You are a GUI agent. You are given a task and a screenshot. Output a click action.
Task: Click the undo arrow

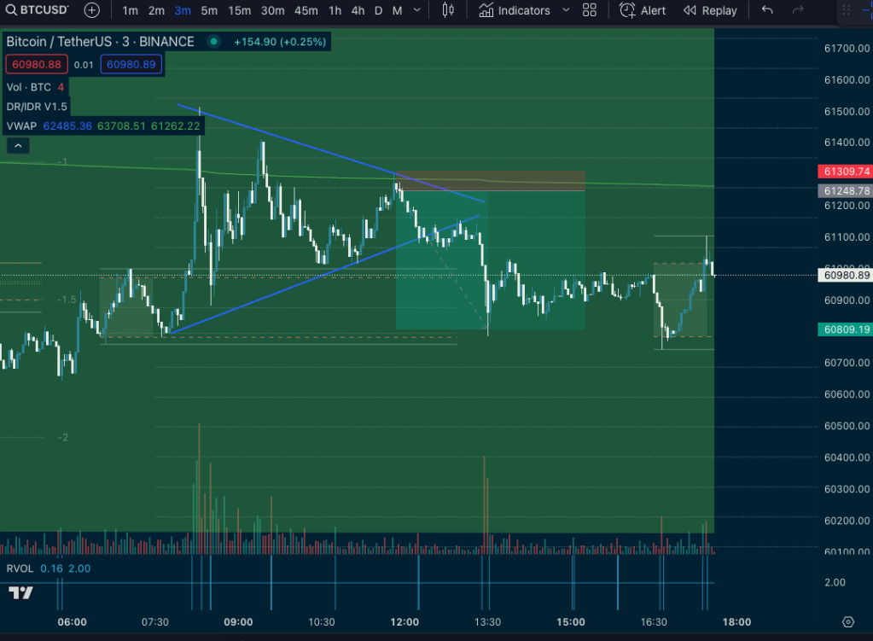(x=767, y=10)
